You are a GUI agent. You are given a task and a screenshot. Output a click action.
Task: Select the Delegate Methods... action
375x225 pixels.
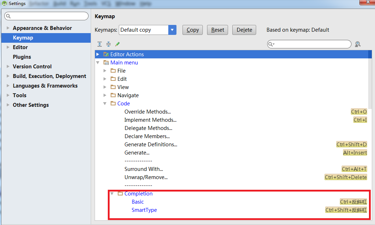[148, 128]
